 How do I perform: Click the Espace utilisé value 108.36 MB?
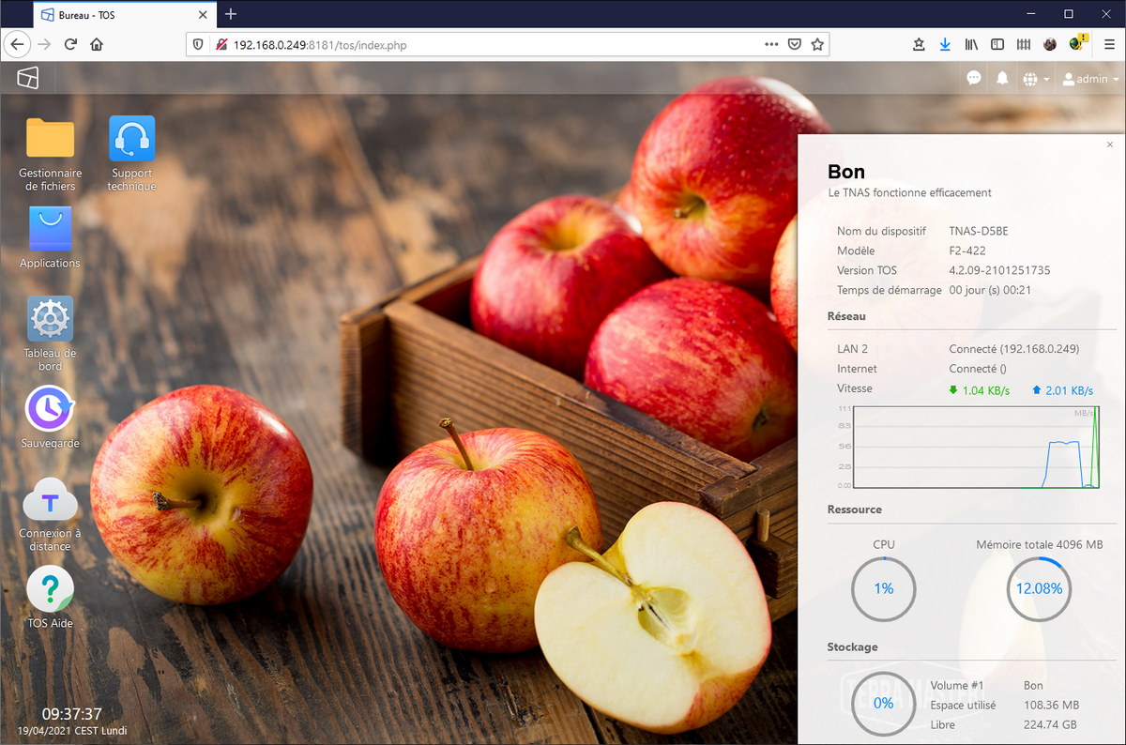tap(1051, 705)
